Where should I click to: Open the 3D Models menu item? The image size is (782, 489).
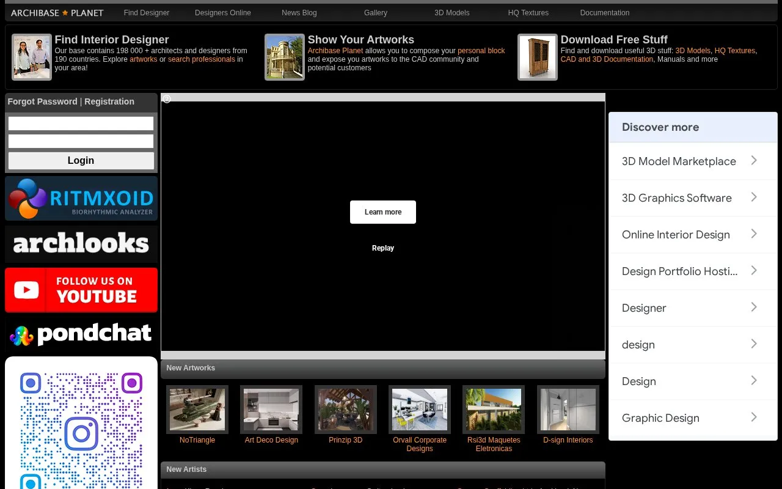tap(452, 13)
